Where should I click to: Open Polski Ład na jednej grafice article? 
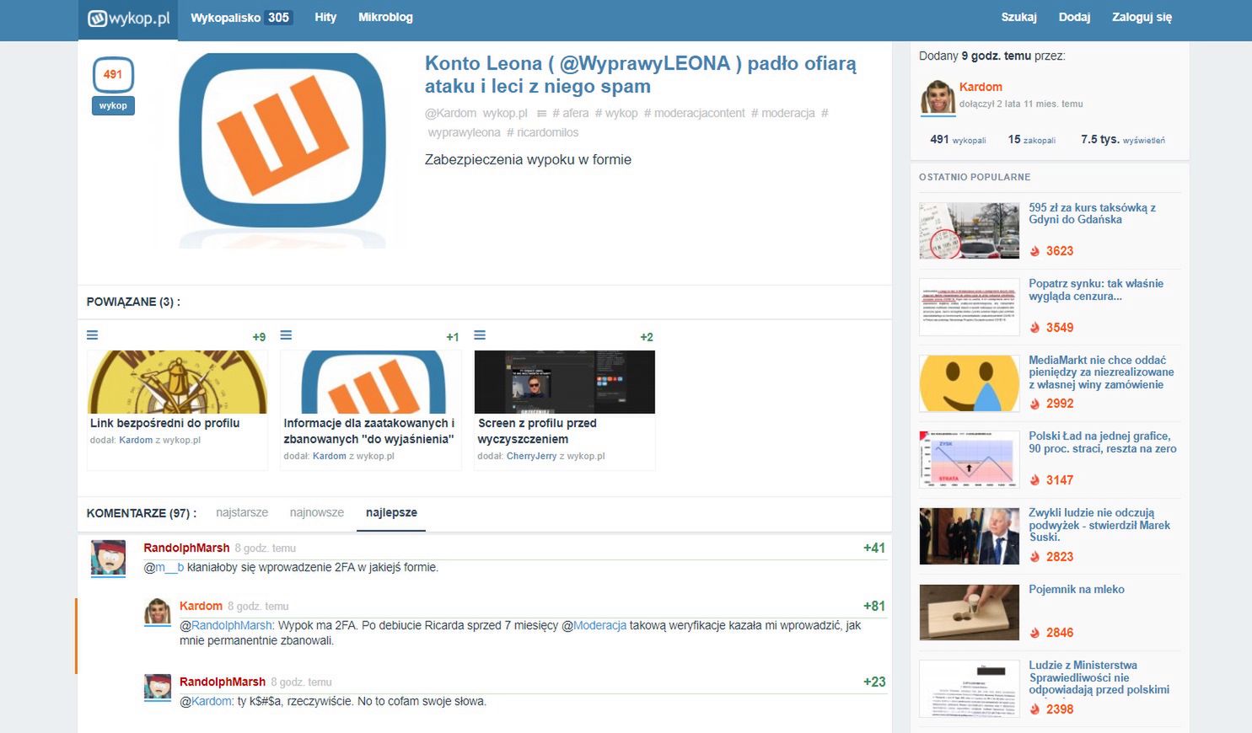(1103, 442)
